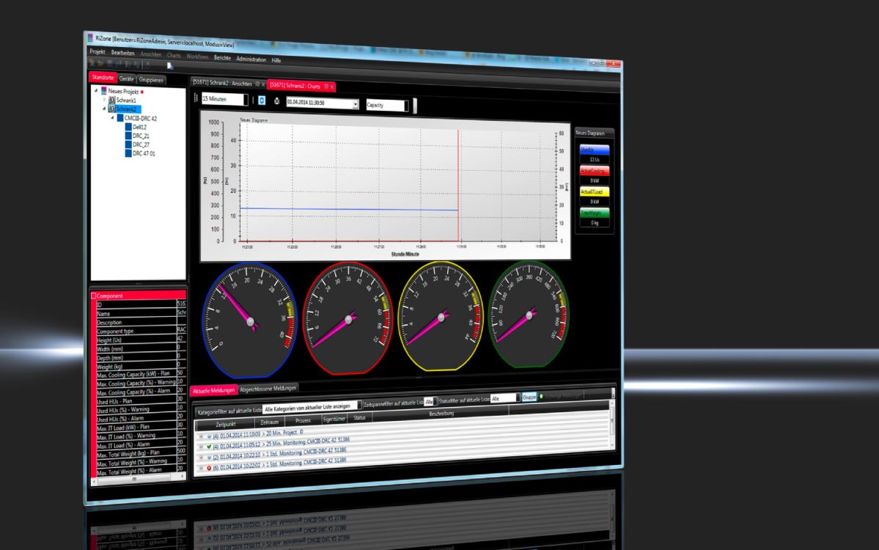Click the green TotalWeight legend swatch

coord(595,213)
